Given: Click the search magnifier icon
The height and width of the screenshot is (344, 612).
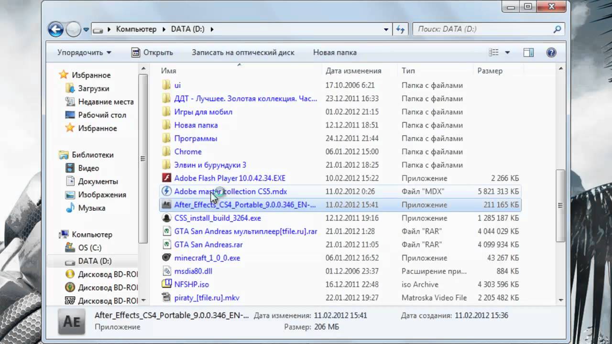Looking at the screenshot, I should coord(557,29).
